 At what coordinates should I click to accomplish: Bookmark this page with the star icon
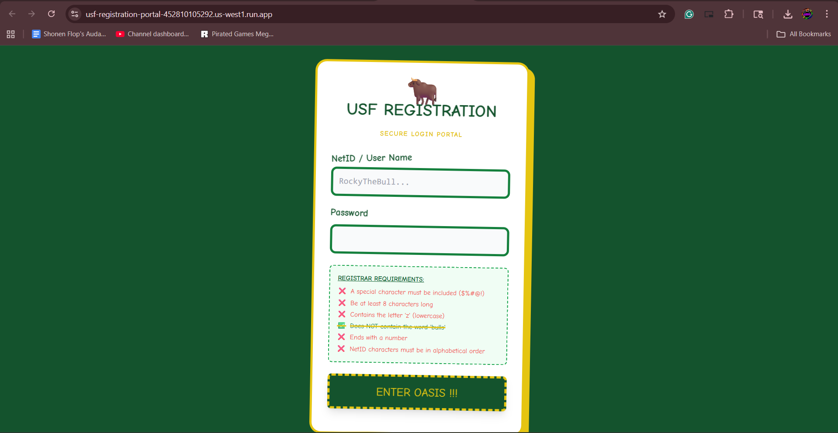point(662,14)
